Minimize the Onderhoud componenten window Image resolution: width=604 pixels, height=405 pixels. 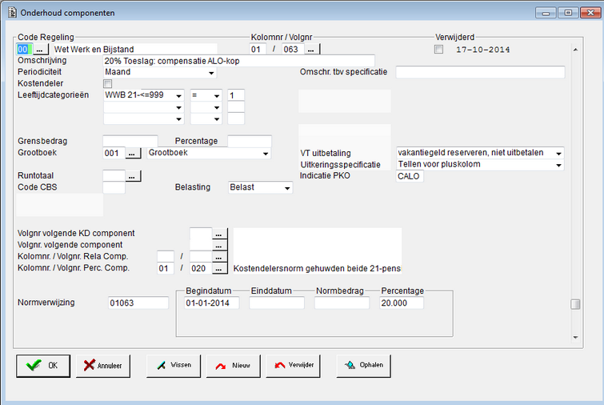point(546,13)
